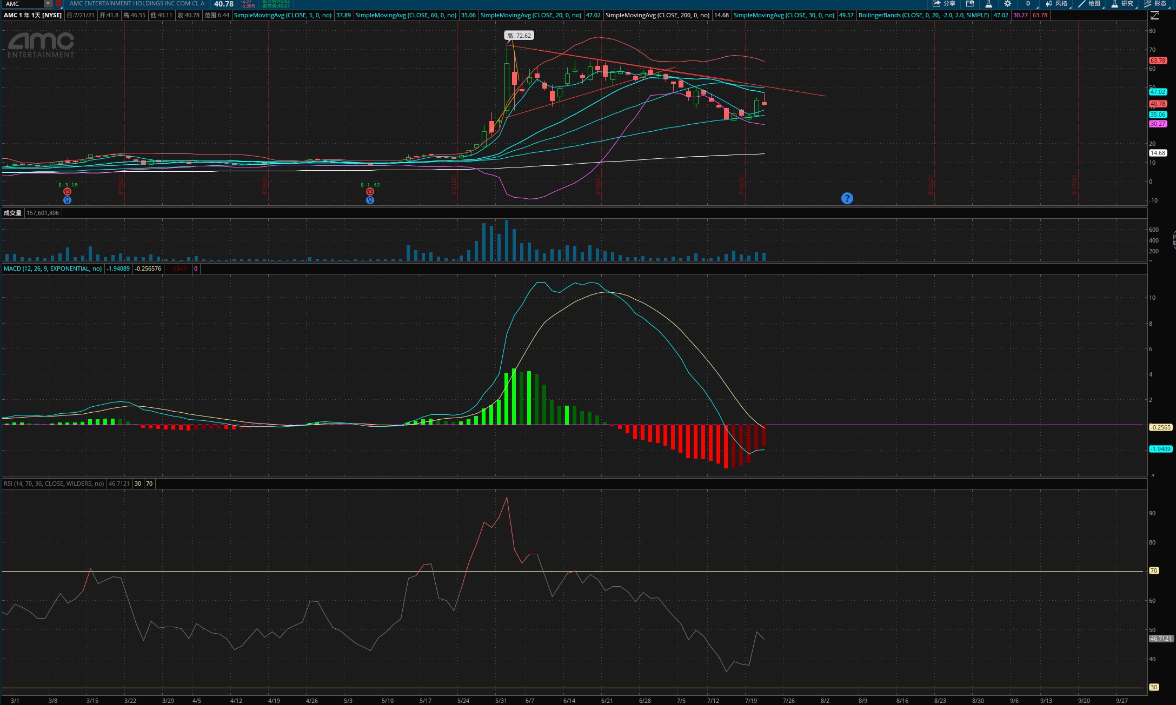Click the 8/20/21 expiration date marker
The height and width of the screenshot is (705, 1176).
tap(931, 184)
